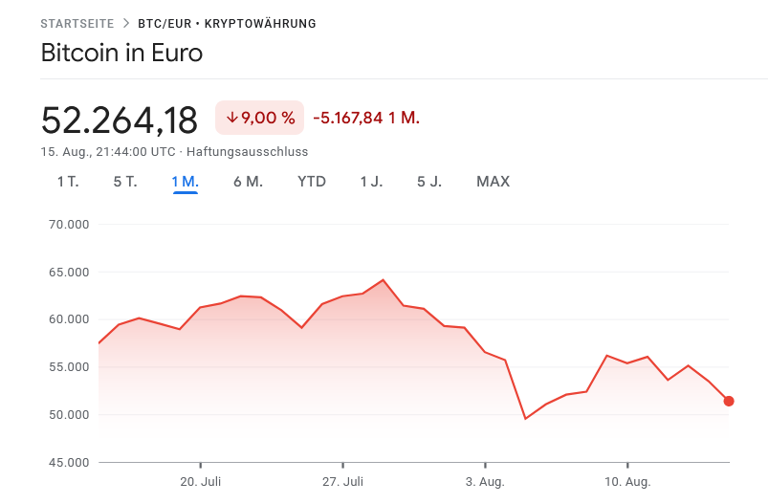Image resolution: width=768 pixels, height=504 pixels.
Task: Click the 9,00 % change badge
Action: [259, 118]
